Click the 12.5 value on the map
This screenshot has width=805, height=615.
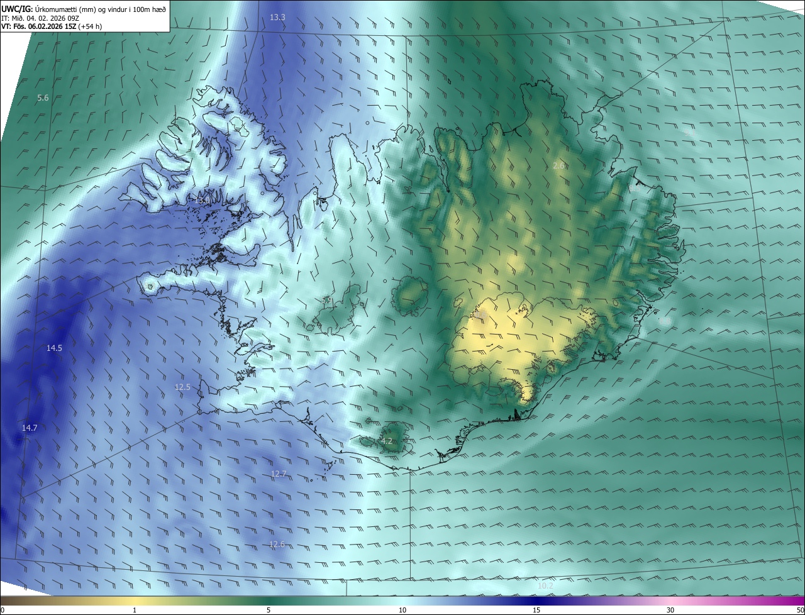point(182,387)
